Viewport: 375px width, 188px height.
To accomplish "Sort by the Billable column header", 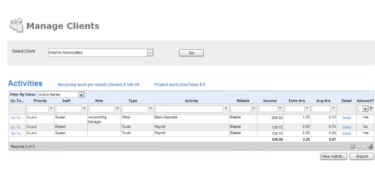I will pyautogui.click(x=243, y=101).
